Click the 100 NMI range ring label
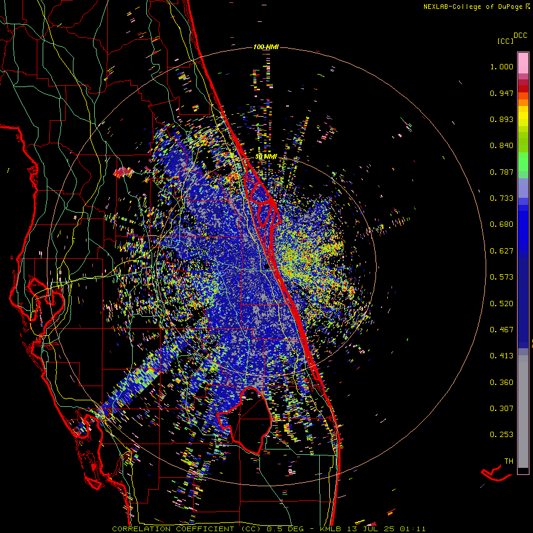The image size is (533, 533). click(266, 47)
